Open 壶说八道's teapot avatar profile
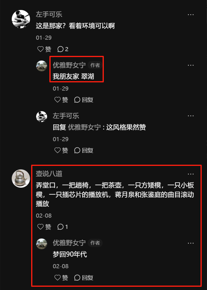The image size is (207, 290). click(21, 179)
